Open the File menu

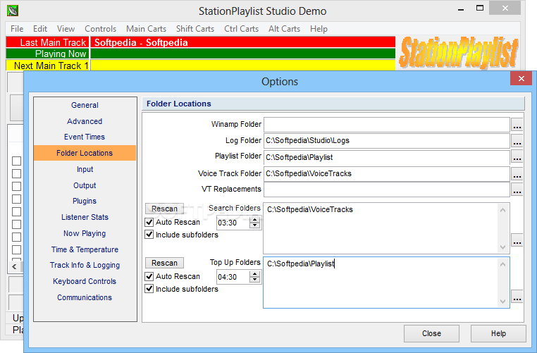pyautogui.click(x=17, y=29)
